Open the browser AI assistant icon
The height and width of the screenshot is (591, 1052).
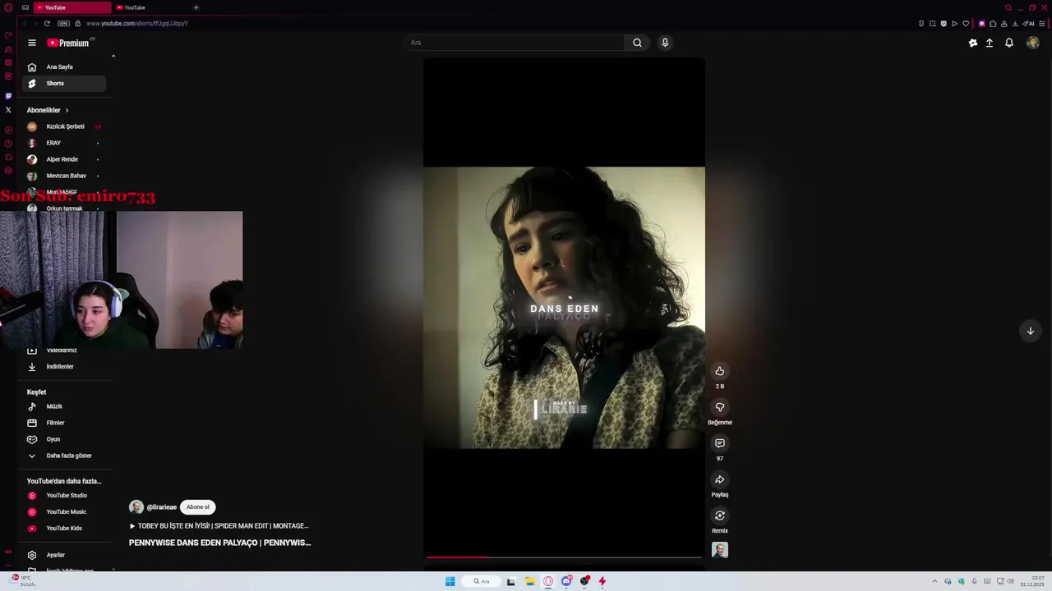1029,23
